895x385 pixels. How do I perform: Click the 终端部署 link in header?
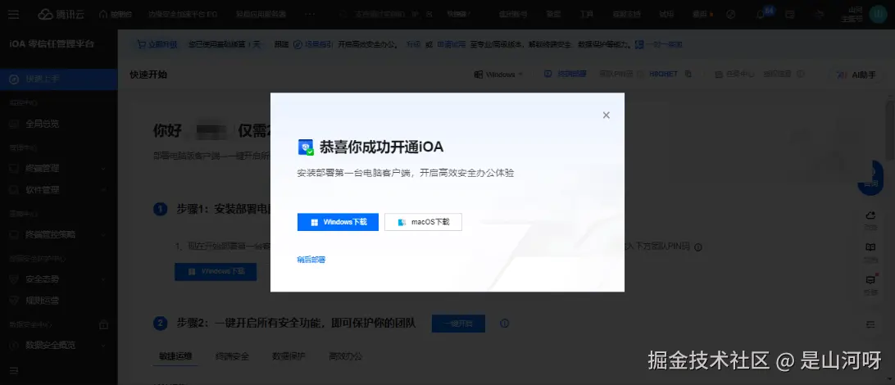565,75
